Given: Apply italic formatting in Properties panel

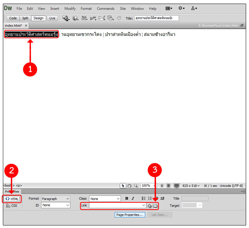Looking at the screenshot, I should (x=133, y=198).
